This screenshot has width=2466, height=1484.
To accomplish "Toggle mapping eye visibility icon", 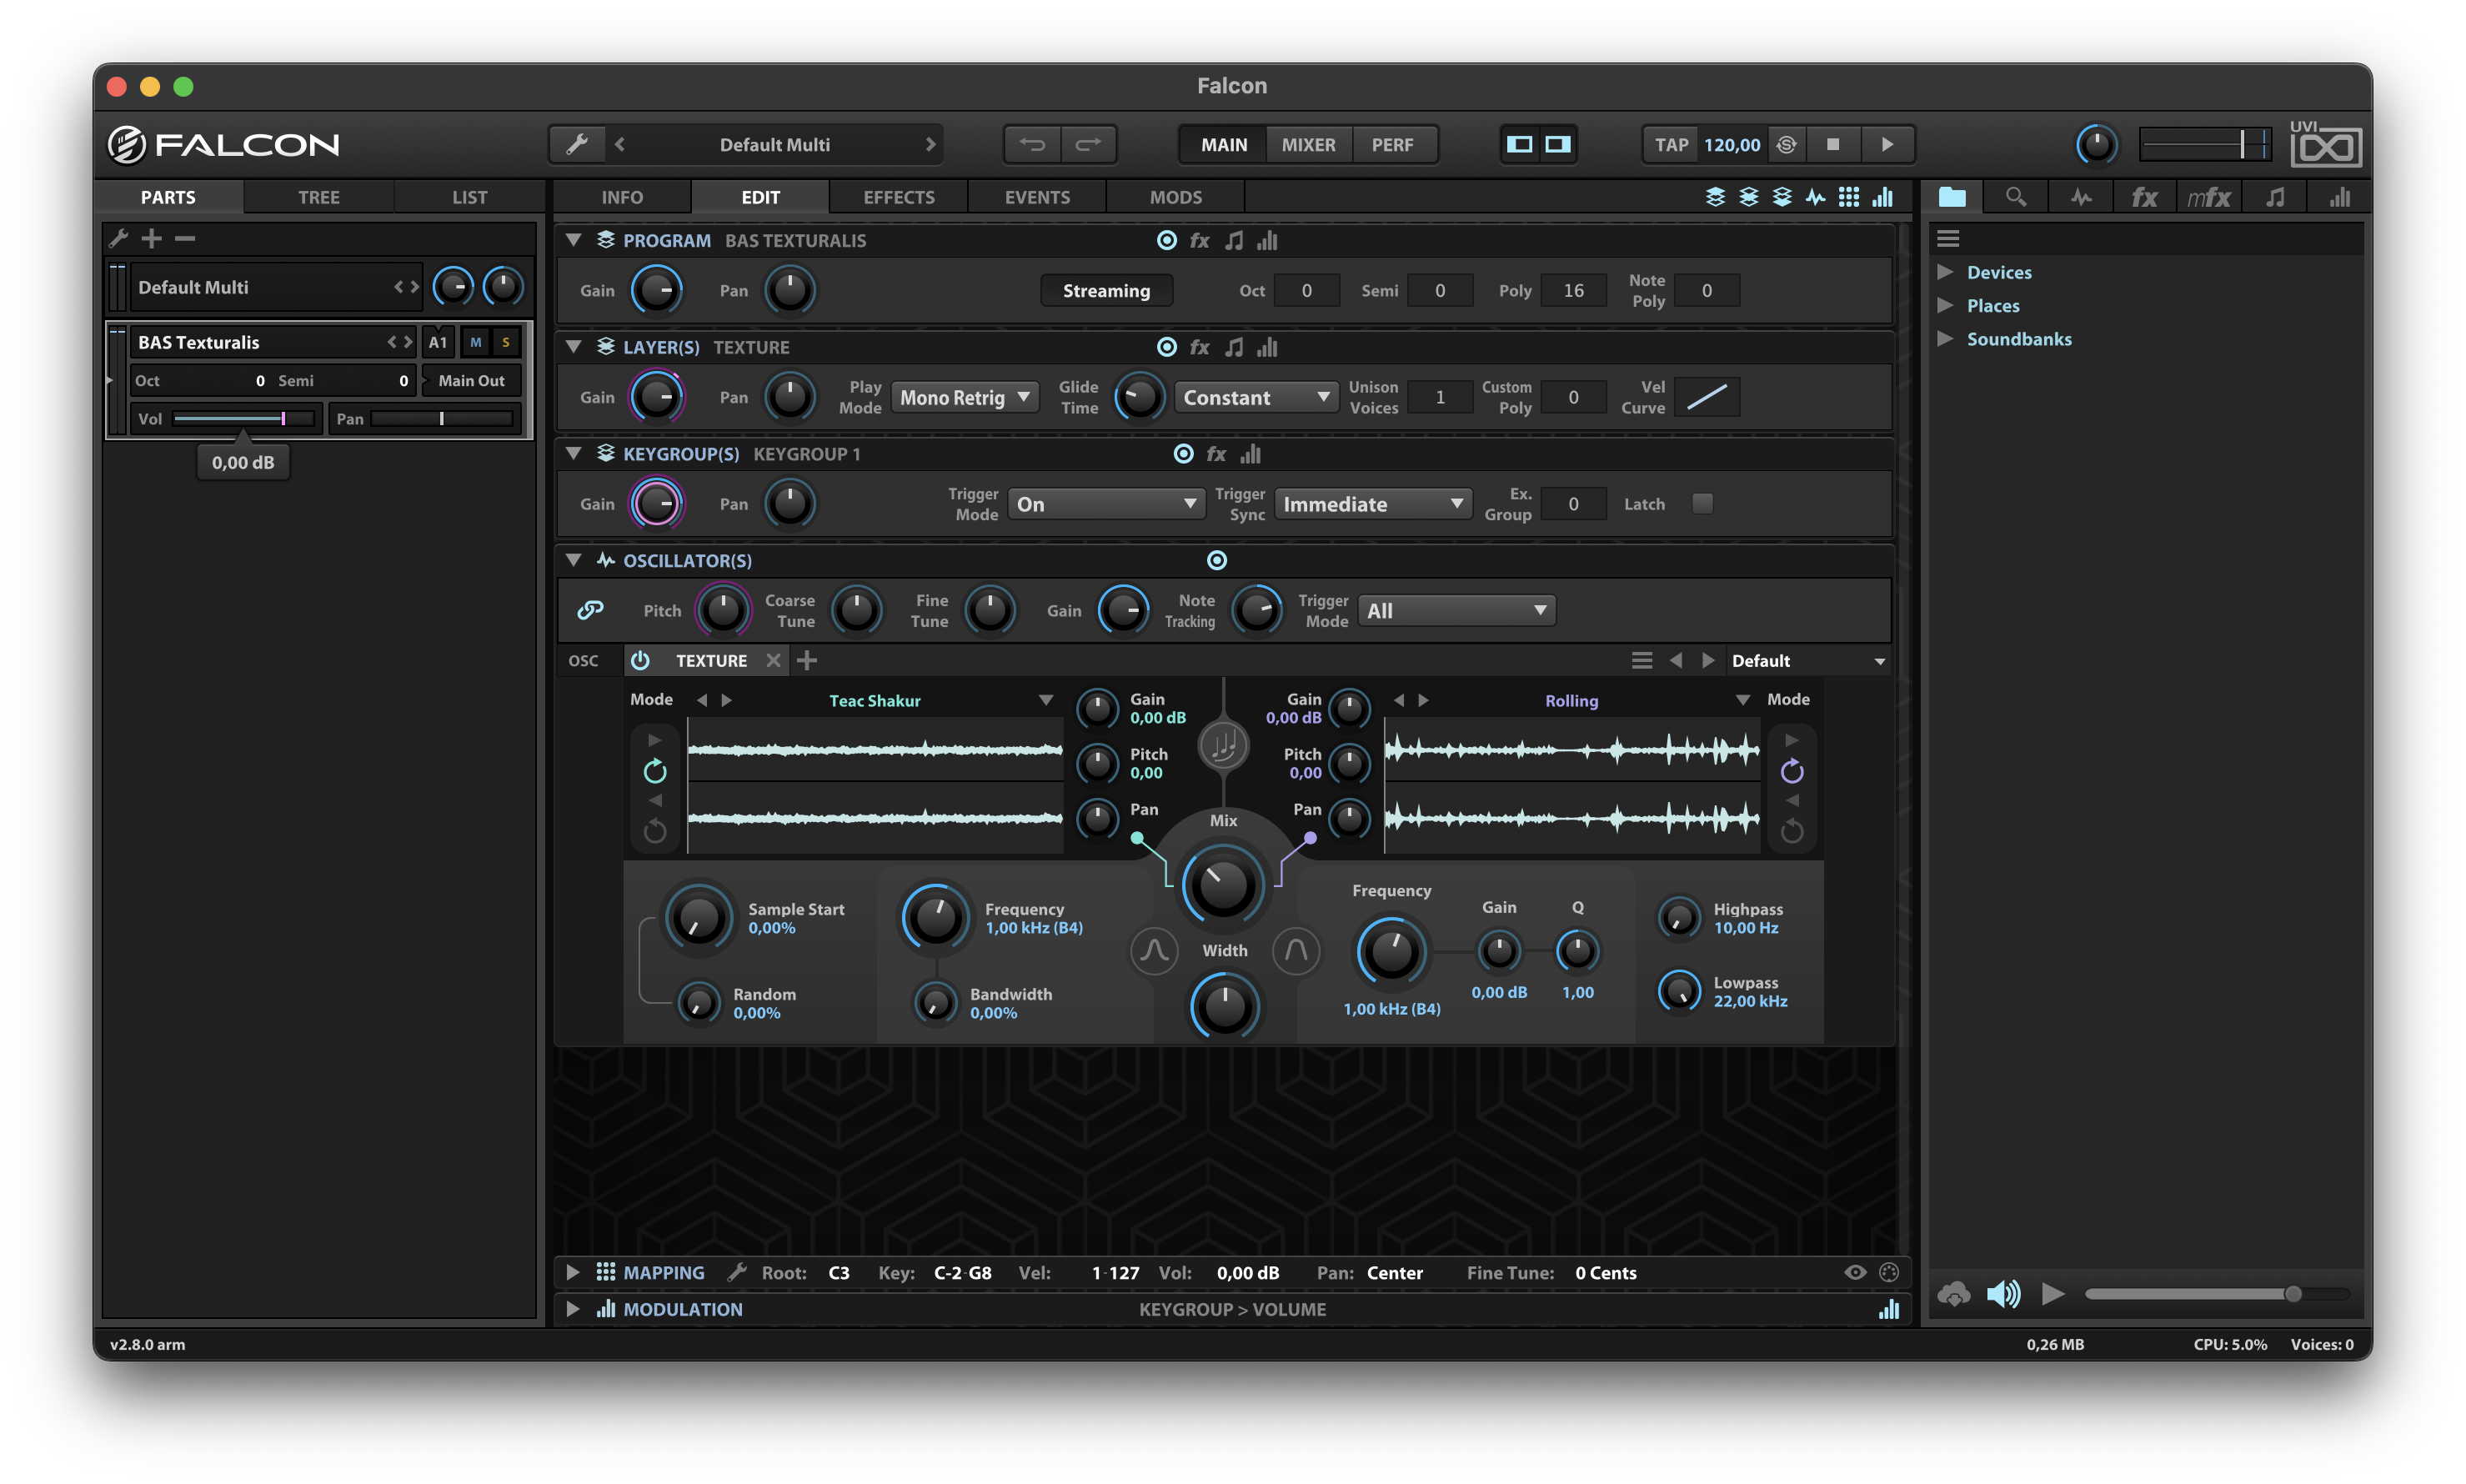I will (x=1855, y=1272).
